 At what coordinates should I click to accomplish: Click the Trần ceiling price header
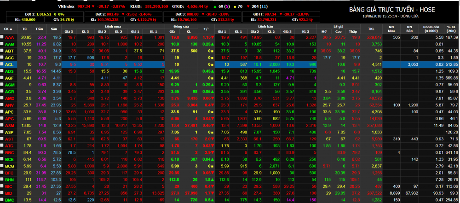[x=42, y=29]
